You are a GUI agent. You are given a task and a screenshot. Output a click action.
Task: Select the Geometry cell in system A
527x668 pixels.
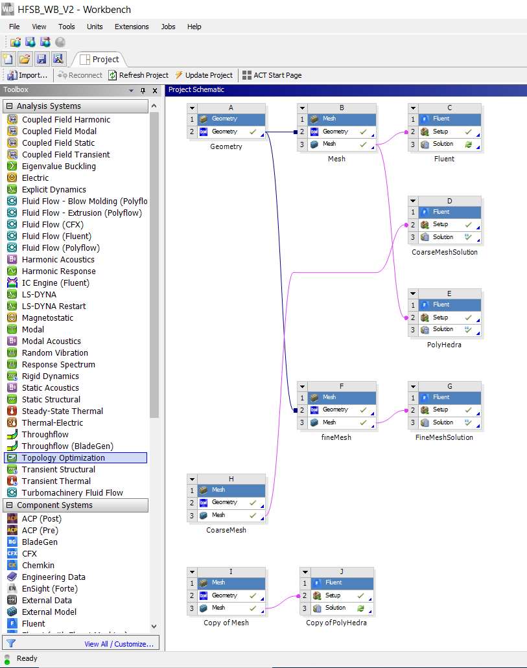[231, 132]
